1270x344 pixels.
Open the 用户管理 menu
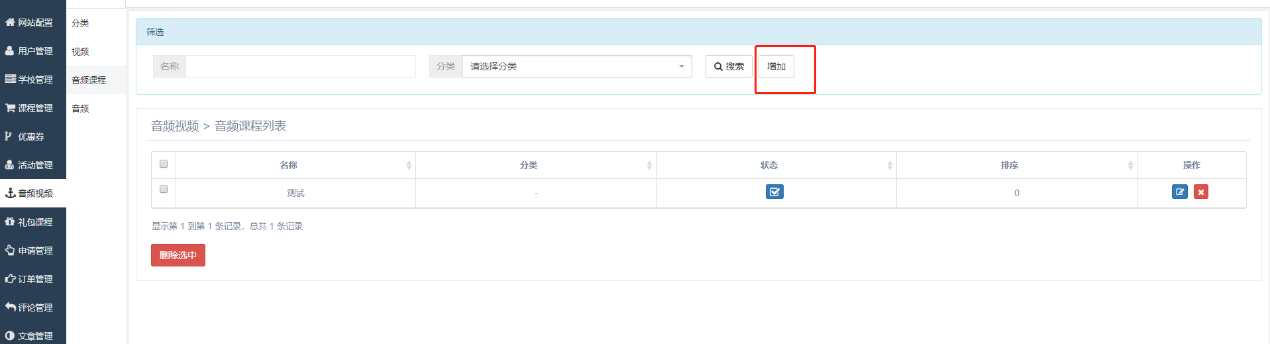[x=33, y=51]
